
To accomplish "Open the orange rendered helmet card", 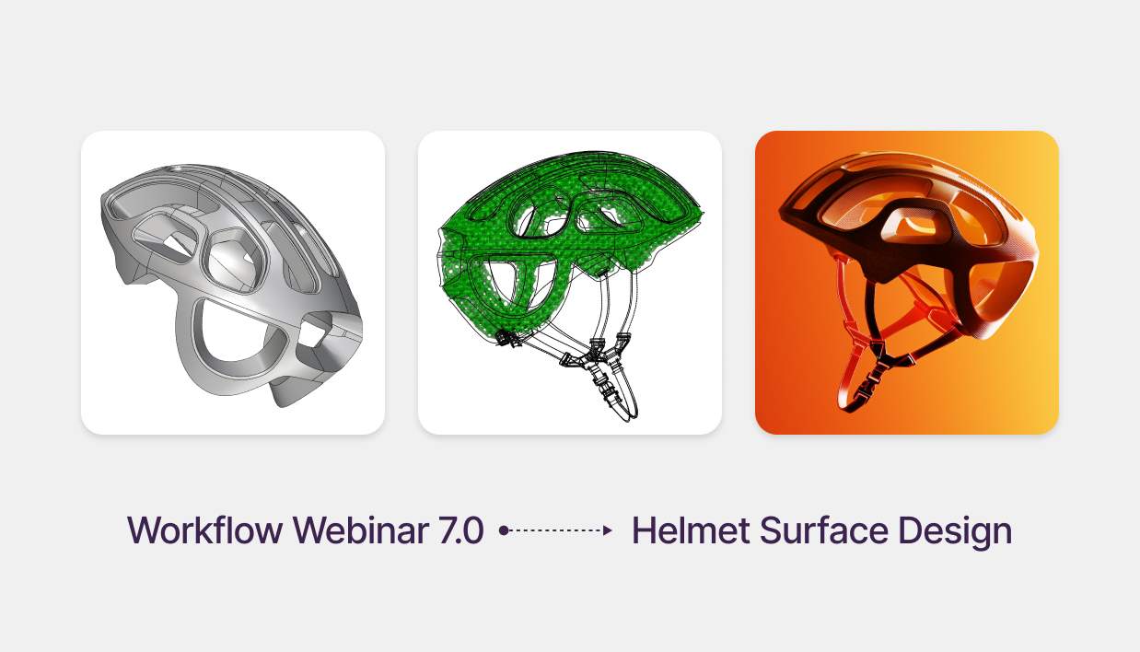I will 907,283.
